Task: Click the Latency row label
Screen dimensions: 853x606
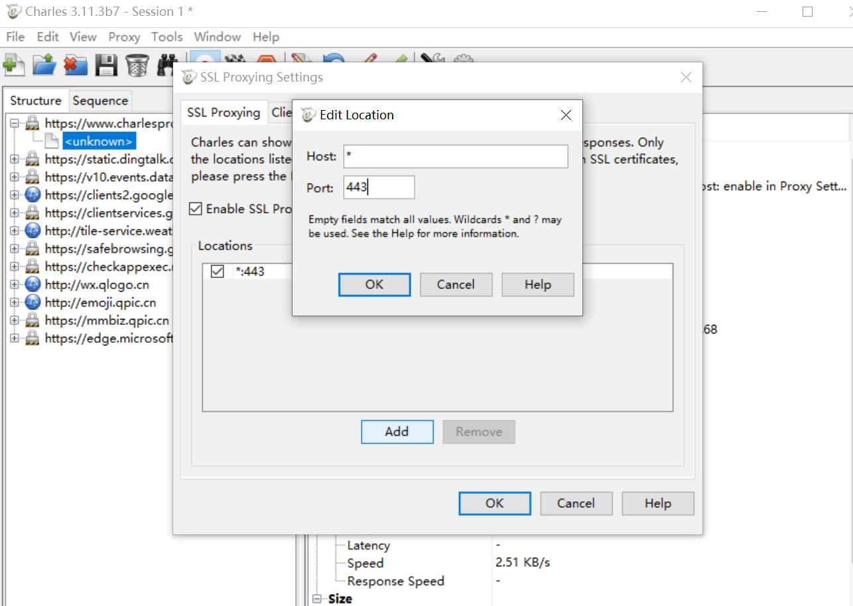Action: click(369, 546)
